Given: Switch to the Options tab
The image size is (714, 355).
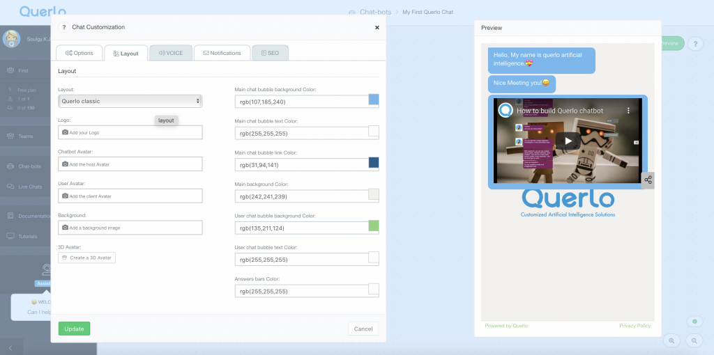Looking at the screenshot, I should click(x=79, y=53).
